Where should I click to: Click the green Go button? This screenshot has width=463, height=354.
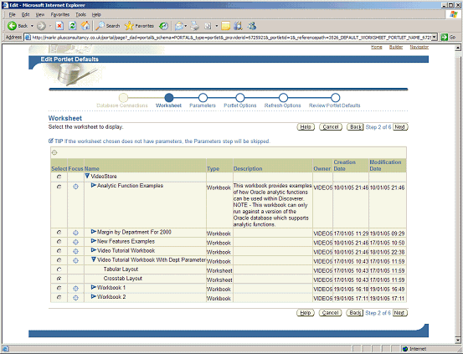[448, 37]
